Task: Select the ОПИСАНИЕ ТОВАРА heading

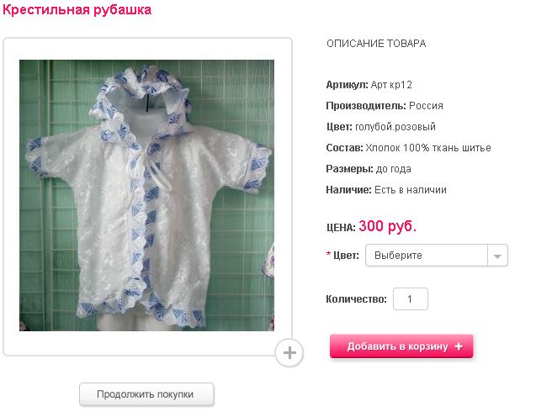Action: click(376, 44)
